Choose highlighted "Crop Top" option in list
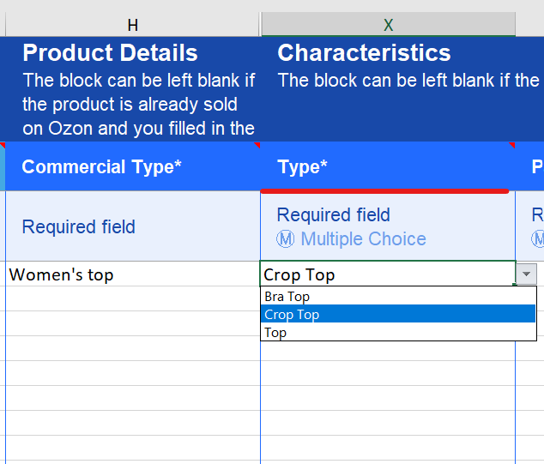Image resolution: width=544 pixels, height=464 pixels. point(293,315)
